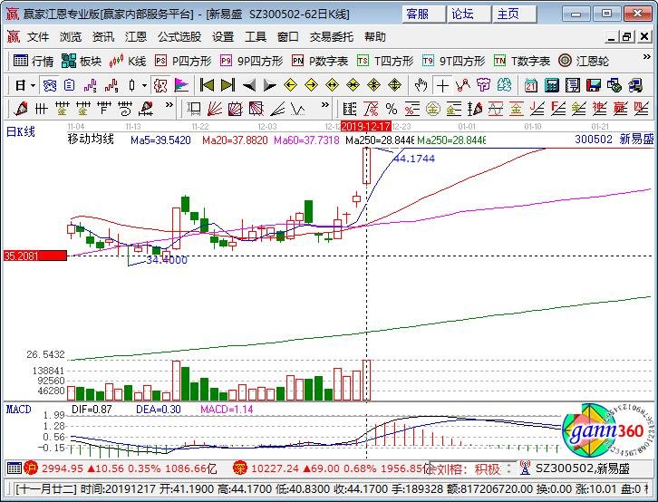Image resolution: width=658 pixels, height=502 pixels.
Task: Open the 板块 sector view
Action: (x=82, y=62)
